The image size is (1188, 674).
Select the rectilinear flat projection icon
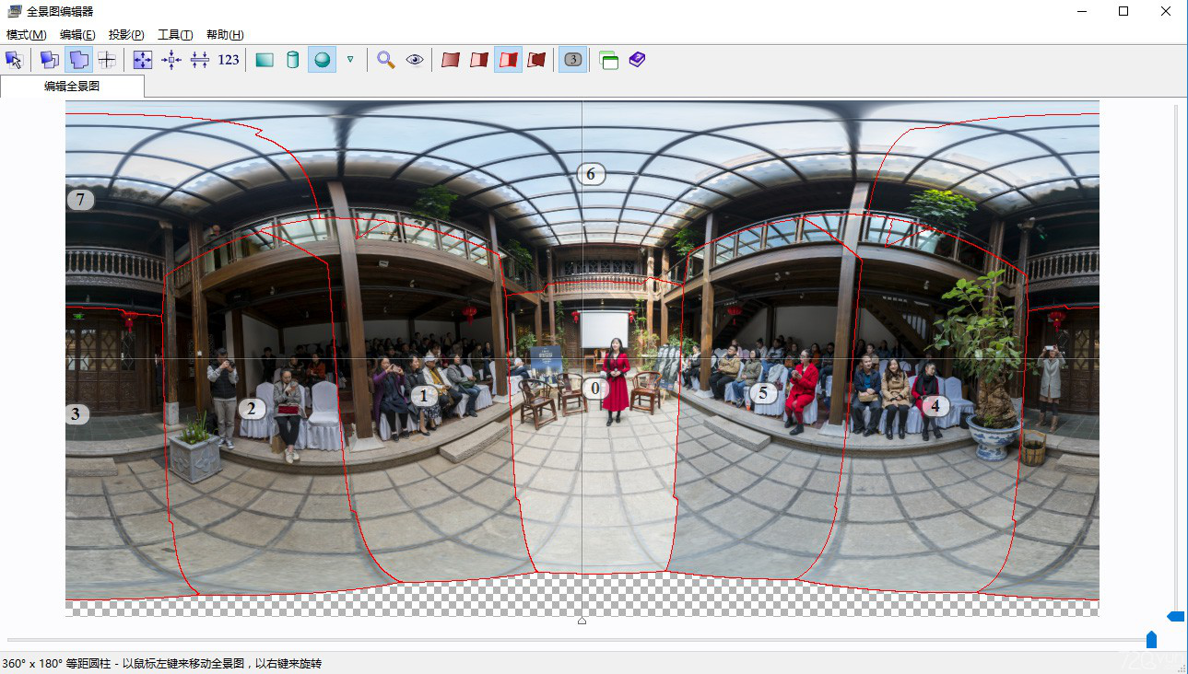(265, 60)
